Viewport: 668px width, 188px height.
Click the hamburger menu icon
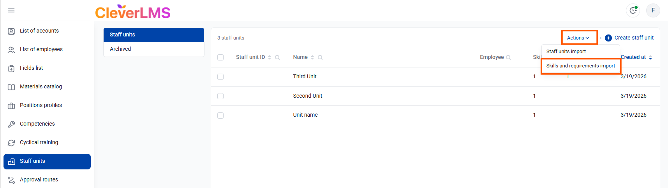[11, 10]
